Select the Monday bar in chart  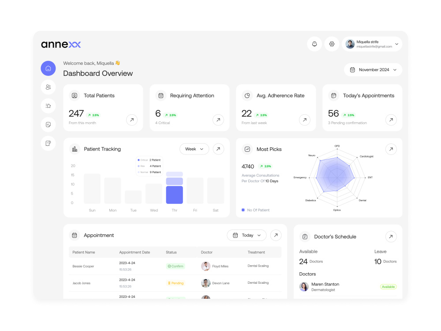[113, 191]
